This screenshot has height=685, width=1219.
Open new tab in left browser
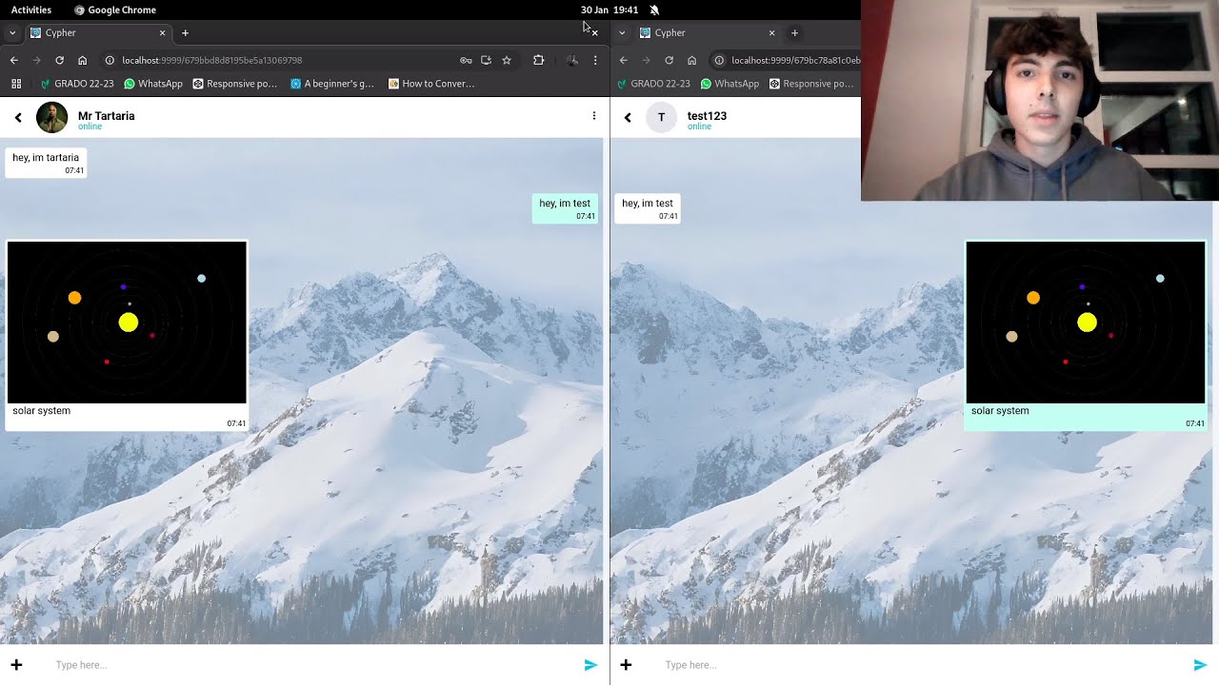(185, 32)
